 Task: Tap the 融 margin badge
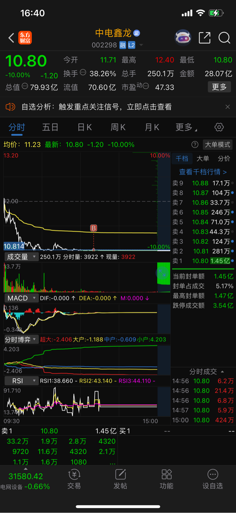pos(123,45)
